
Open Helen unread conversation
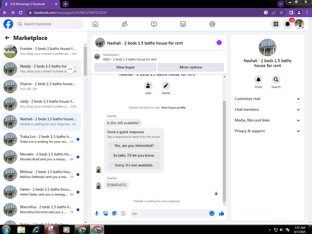click(x=41, y=192)
